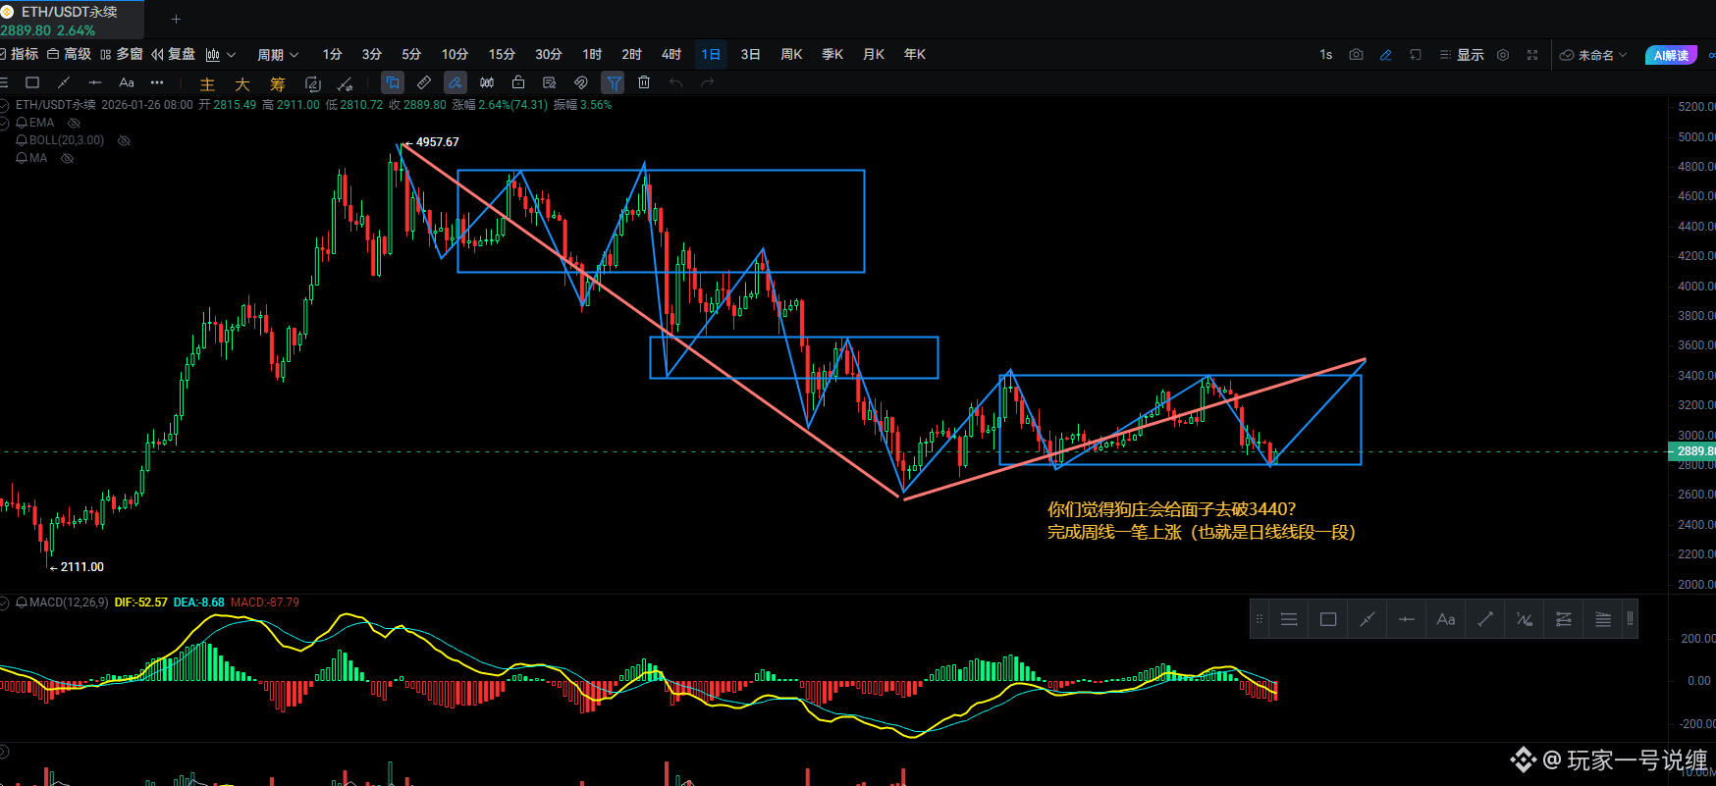Open the 周期 period dropdown
The image size is (1716, 786).
point(277,55)
